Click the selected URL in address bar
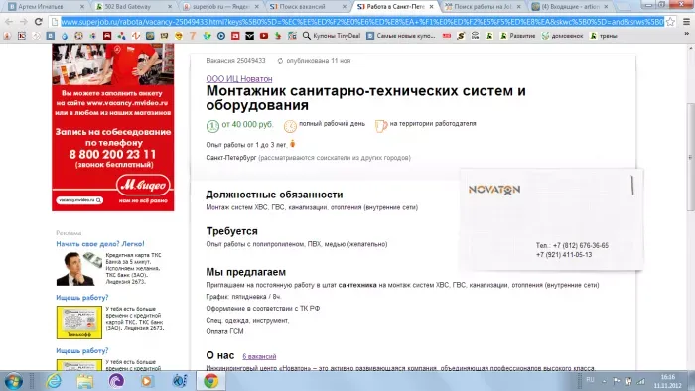Image resolution: width=695 pixels, height=391 pixels. coord(362,21)
